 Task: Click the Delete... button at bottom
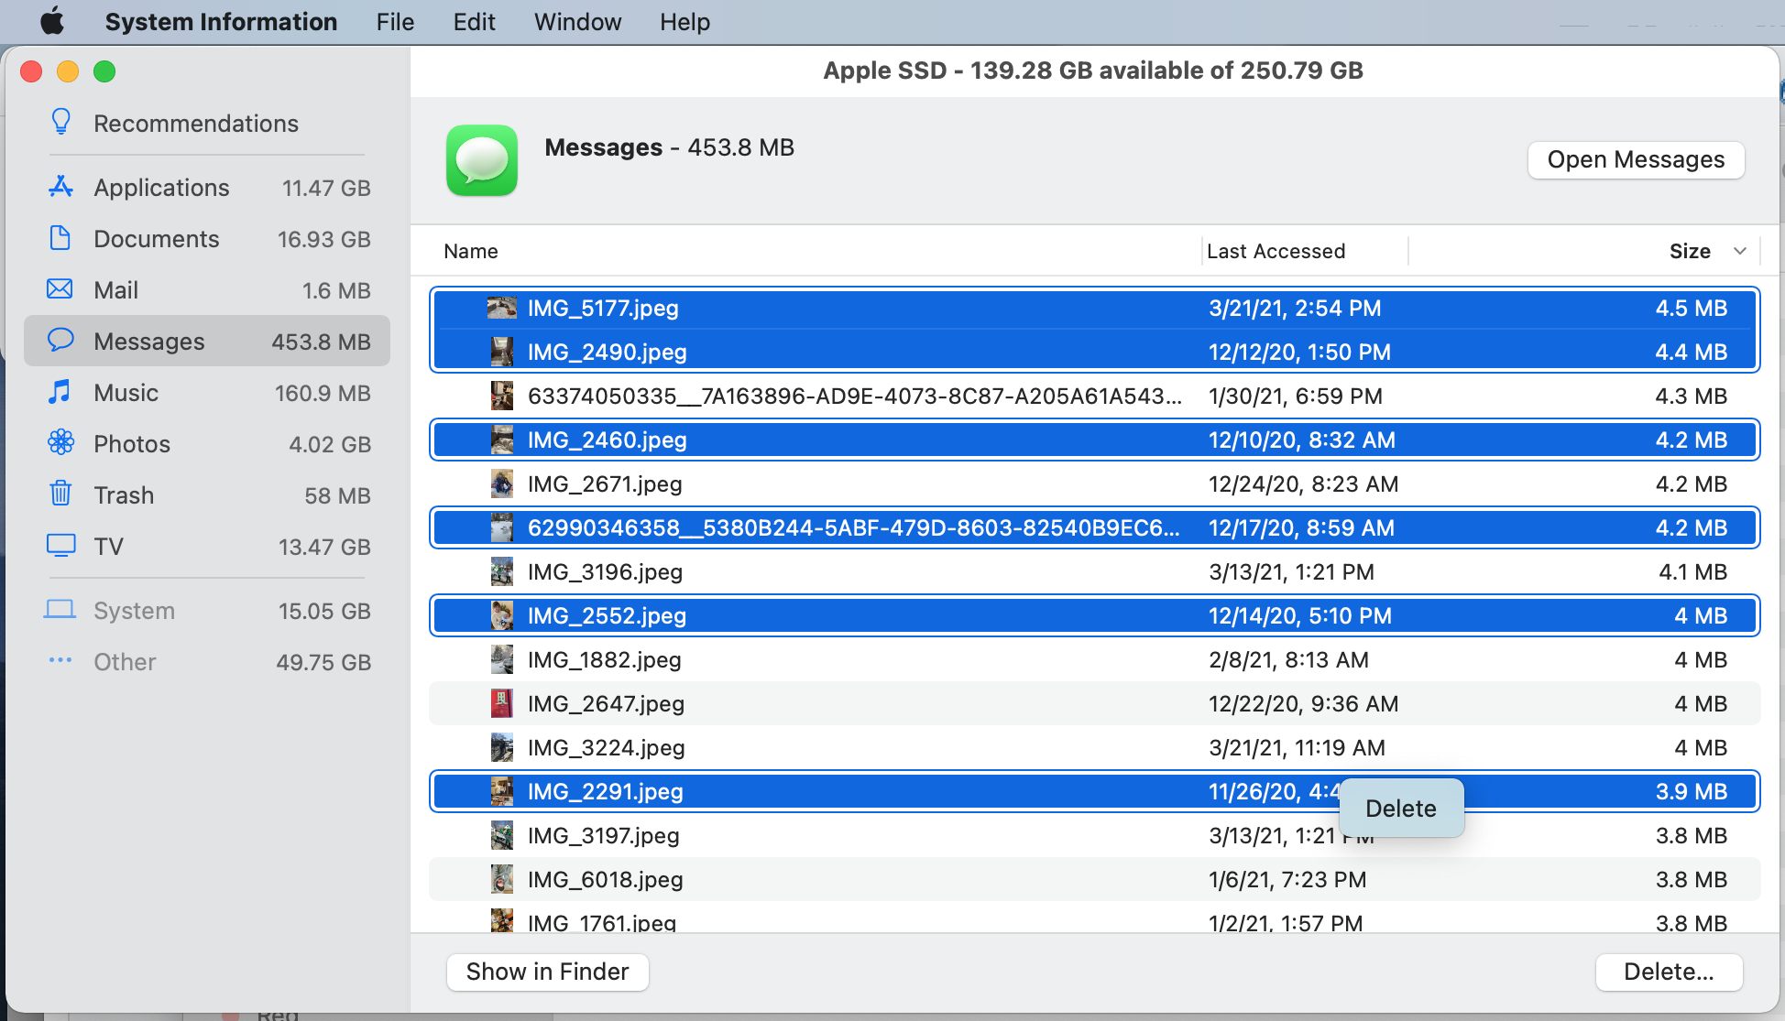[x=1669, y=972]
